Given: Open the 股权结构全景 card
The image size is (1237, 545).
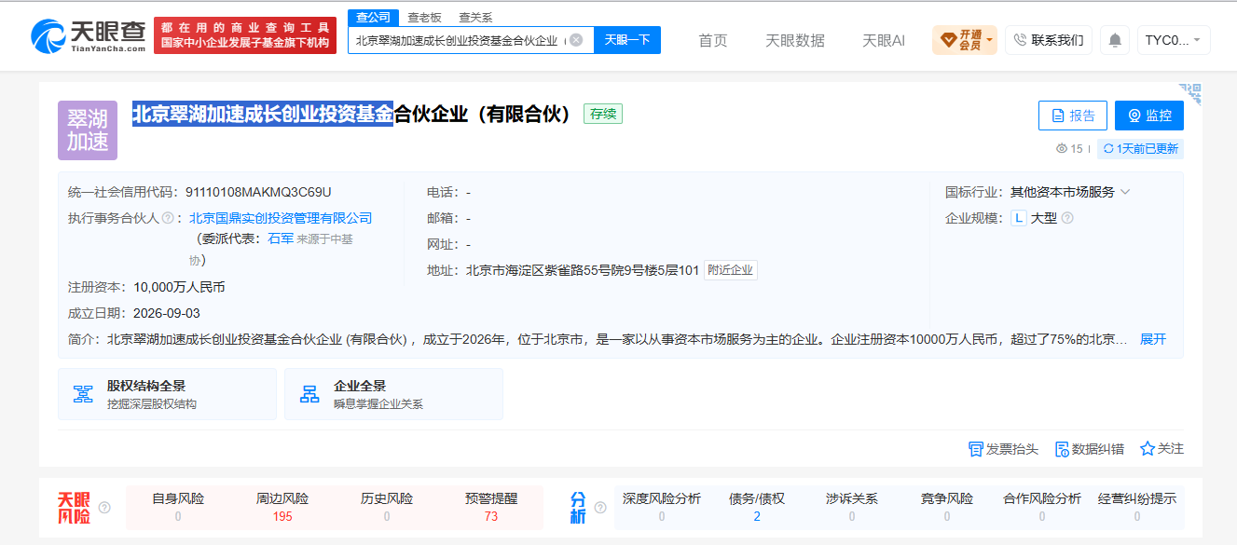Looking at the screenshot, I should (x=167, y=394).
